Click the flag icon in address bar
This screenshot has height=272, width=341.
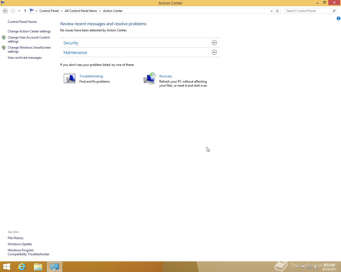click(32, 11)
